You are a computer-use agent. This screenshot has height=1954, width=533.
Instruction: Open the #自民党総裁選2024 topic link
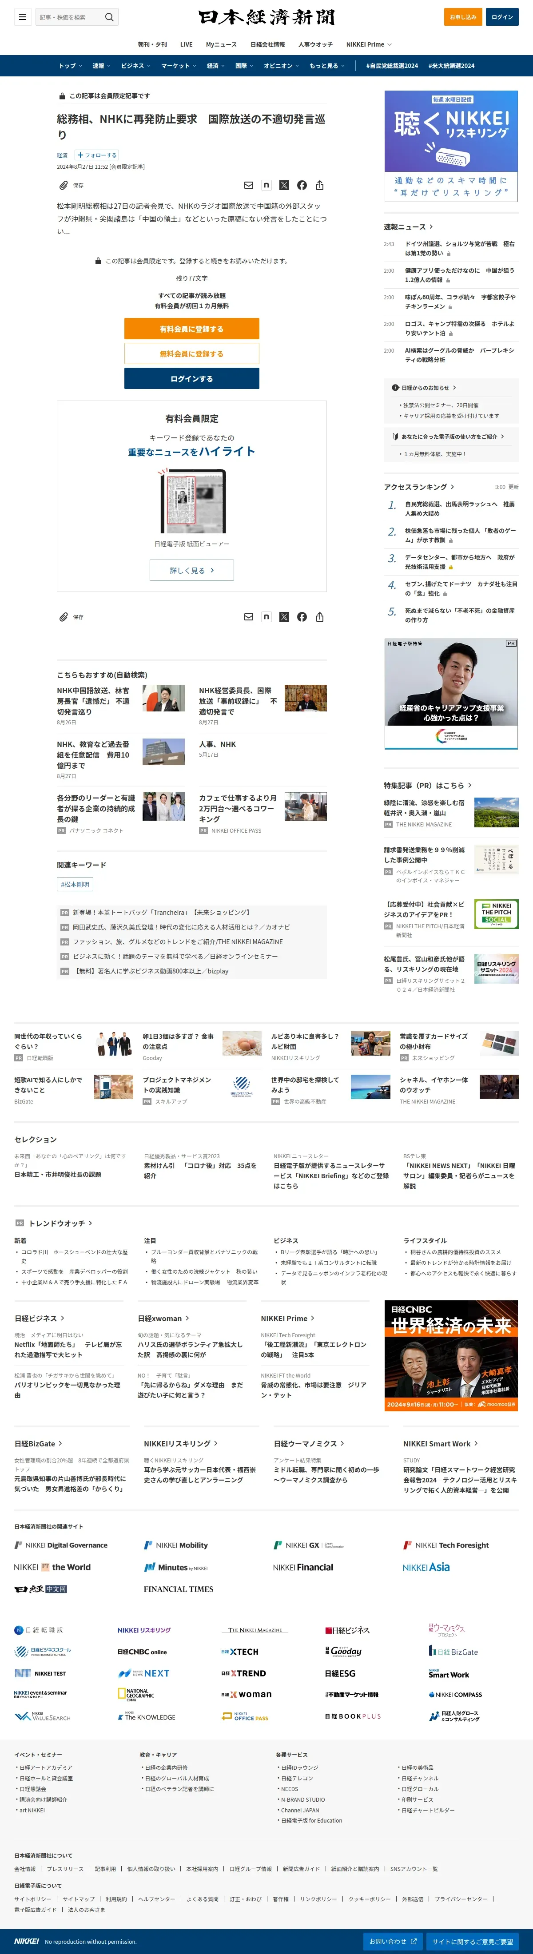click(392, 66)
